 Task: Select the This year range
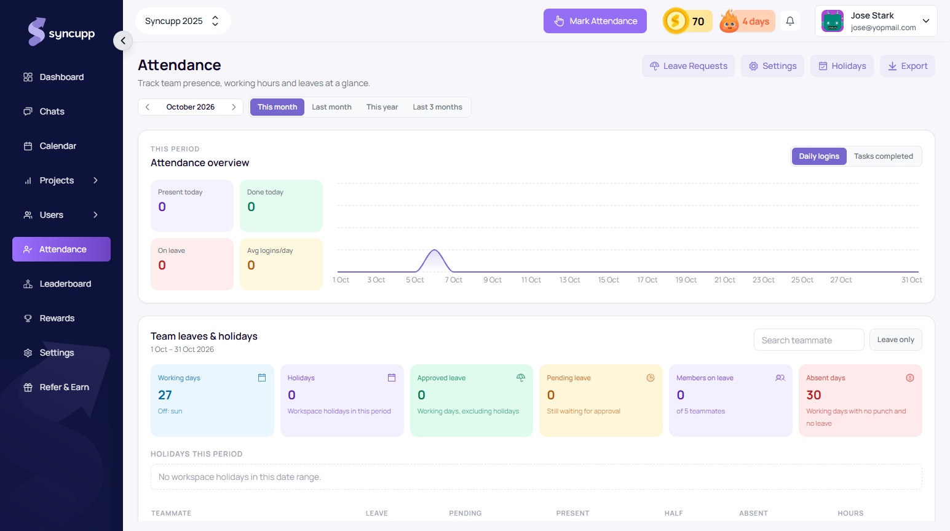tap(382, 107)
